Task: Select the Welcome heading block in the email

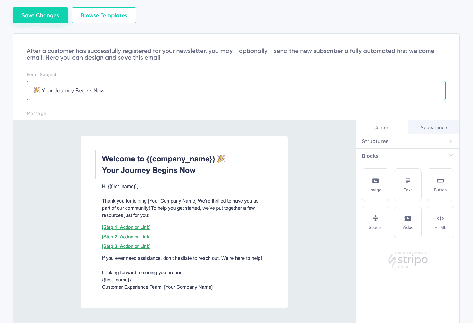Action: tap(184, 164)
